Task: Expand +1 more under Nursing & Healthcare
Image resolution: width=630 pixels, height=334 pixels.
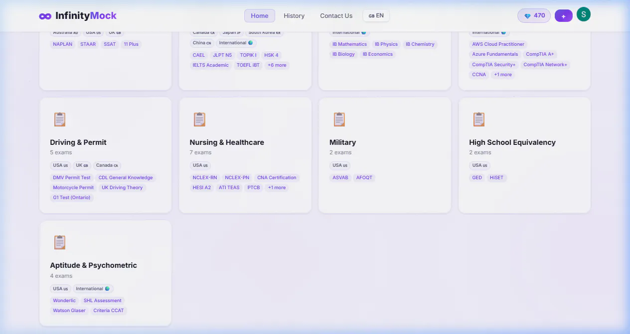Action: coord(277,188)
